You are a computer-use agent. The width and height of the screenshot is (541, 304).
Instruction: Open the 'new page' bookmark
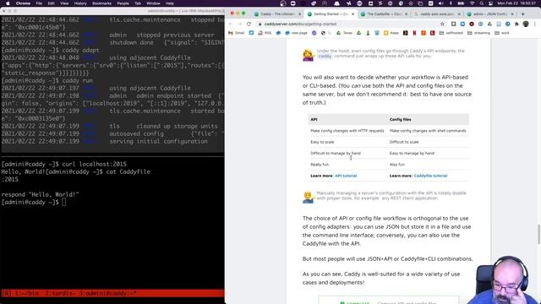[296, 33]
